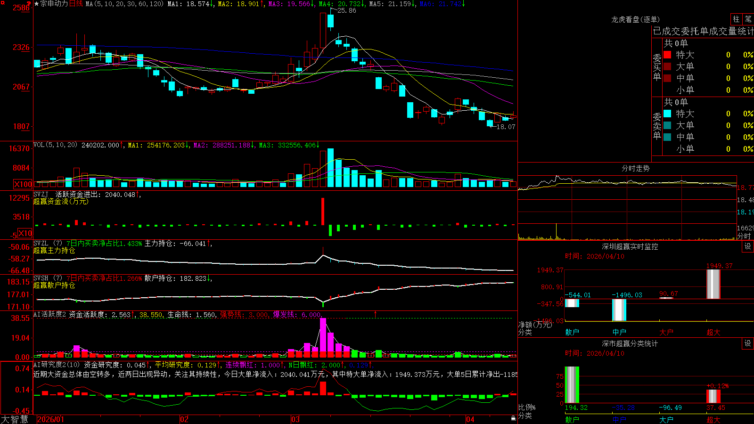Open the 已成交委托单成交量统计 tab
Image resolution: width=754 pixels, height=424 pixels.
703,31
